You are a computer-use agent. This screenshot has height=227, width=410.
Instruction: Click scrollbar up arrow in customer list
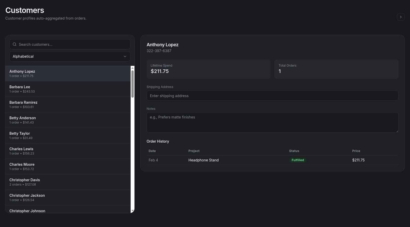pos(132,68)
